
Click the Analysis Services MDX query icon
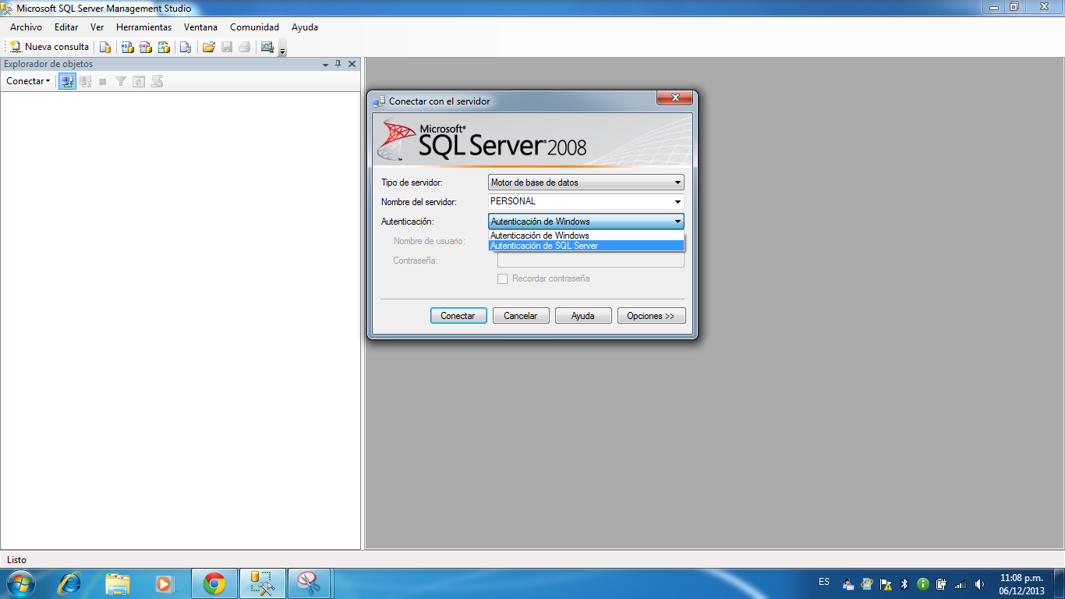tap(127, 47)
